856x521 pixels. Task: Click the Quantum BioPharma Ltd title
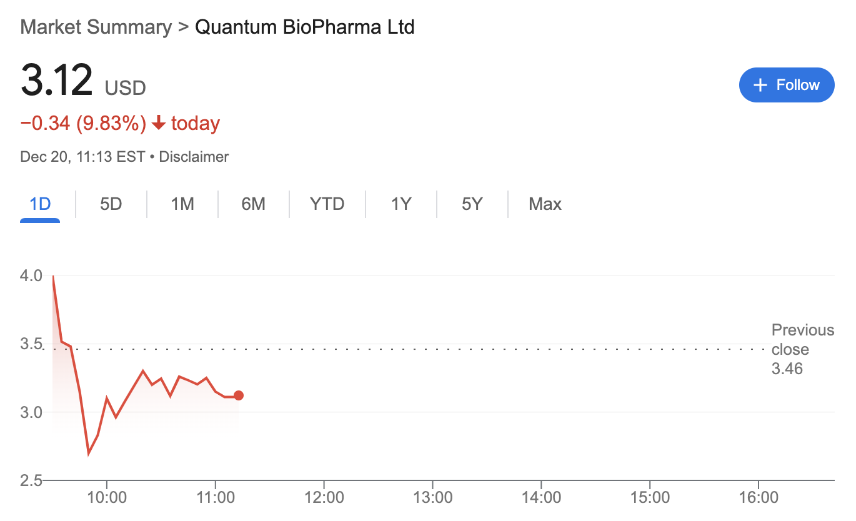click(305, 27)
